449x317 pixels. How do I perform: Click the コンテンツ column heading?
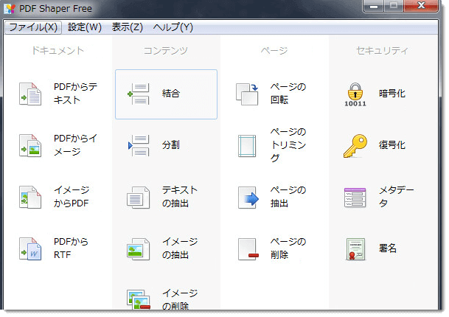[166, 51]
